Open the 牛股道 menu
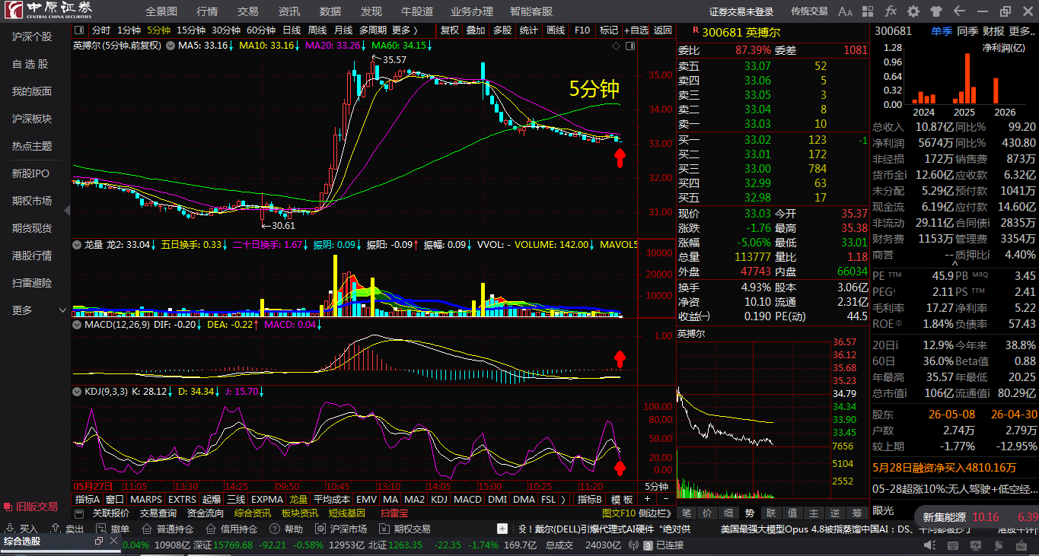1039x556 pixels. pos(417,11)
